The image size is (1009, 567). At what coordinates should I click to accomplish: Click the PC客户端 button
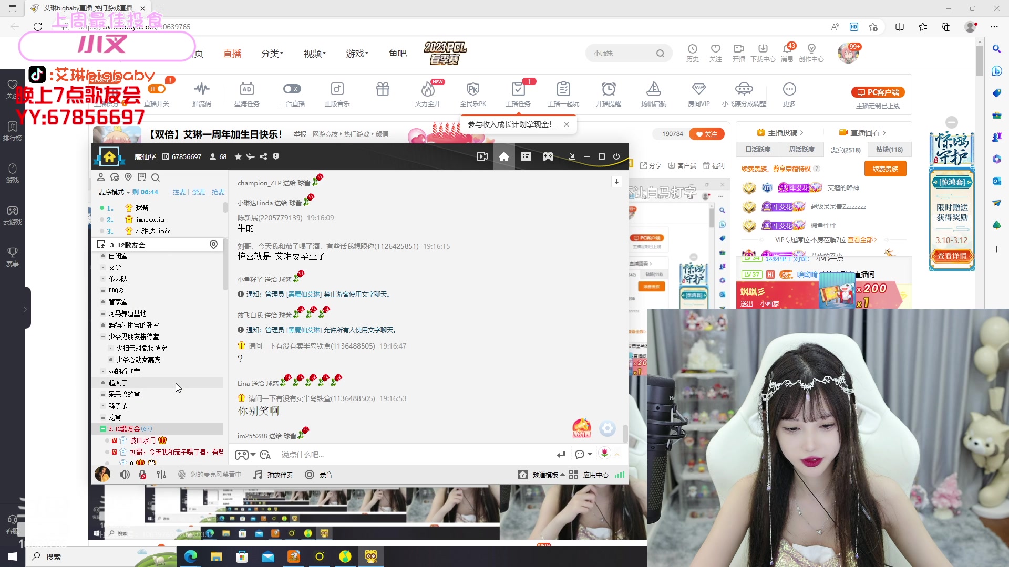(878, 92)
